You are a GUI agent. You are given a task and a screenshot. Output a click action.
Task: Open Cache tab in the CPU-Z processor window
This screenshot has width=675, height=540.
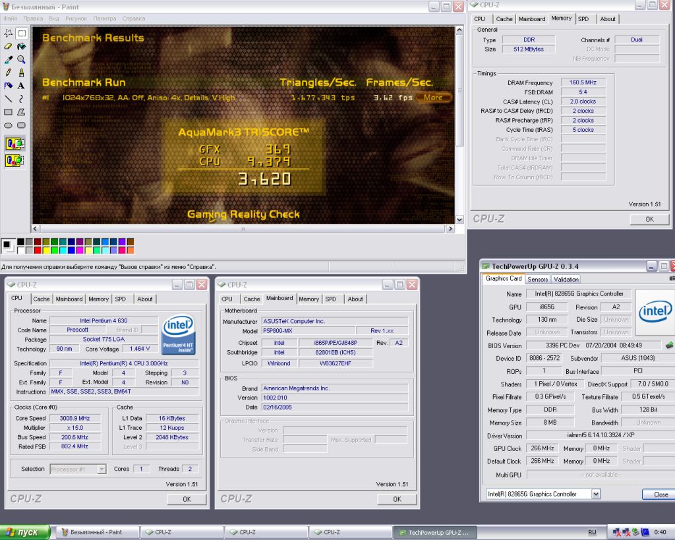coord(42,299)
